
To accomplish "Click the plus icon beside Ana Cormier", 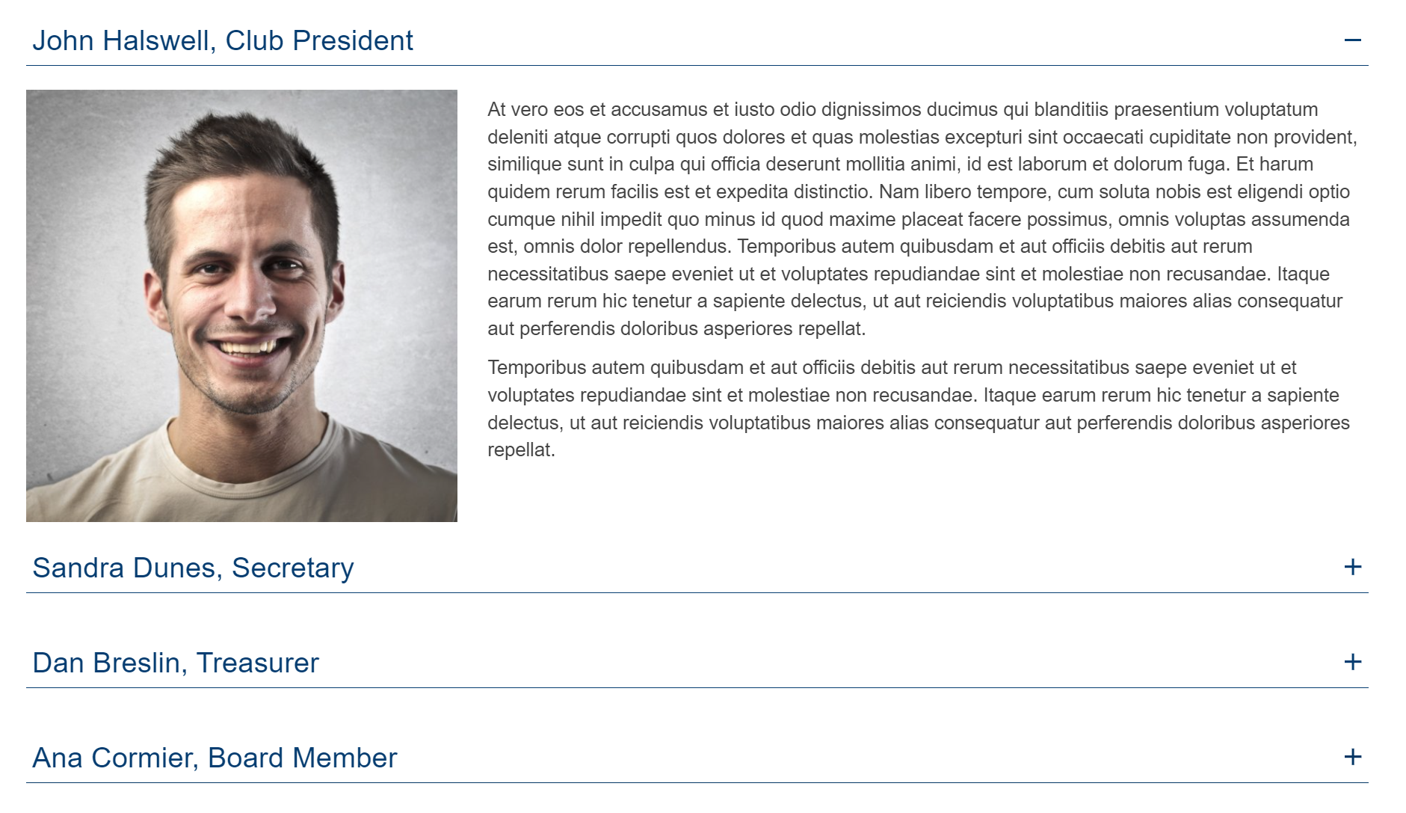I will tap(1352, 757).
